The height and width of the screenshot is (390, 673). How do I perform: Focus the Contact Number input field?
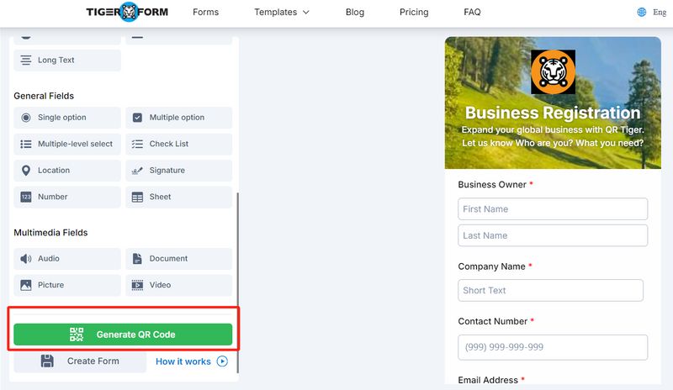tap(553, 347)
